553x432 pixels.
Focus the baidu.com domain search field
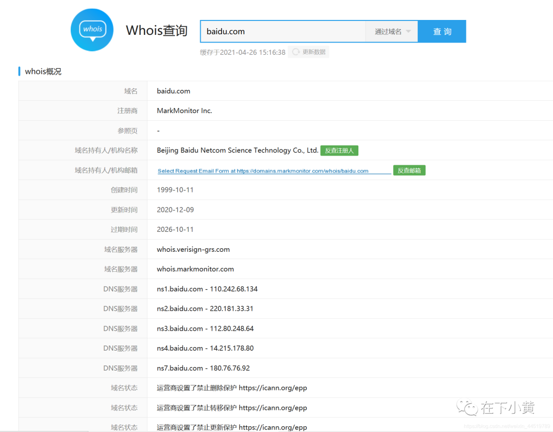[283, 31]
